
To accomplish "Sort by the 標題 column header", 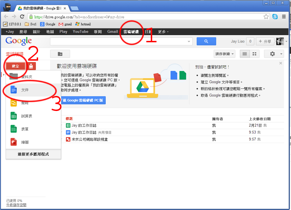I will [x=69, y=119].
